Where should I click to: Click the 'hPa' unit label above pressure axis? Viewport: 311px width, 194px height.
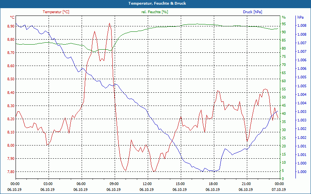click(301, 17)
